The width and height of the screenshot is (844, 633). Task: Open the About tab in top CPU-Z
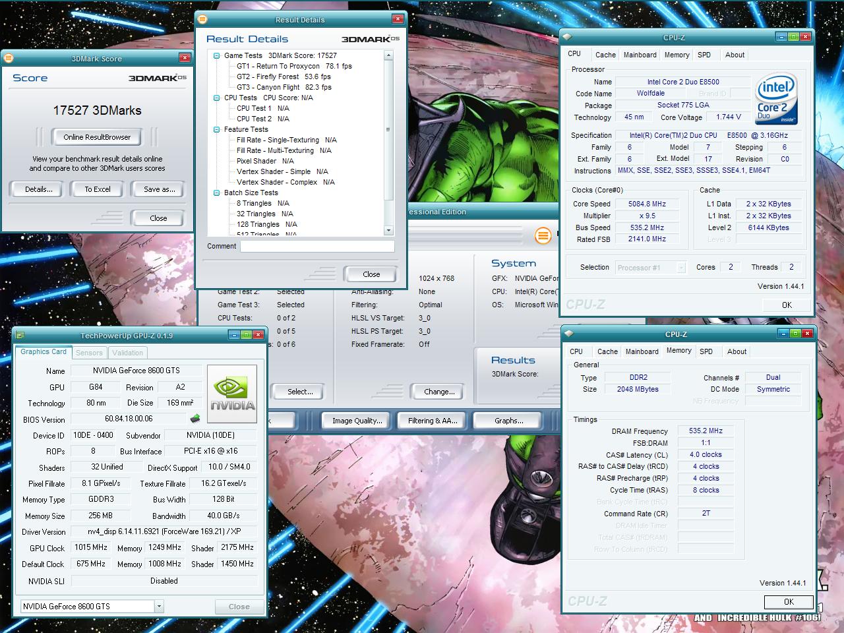(x=735, y=55)
